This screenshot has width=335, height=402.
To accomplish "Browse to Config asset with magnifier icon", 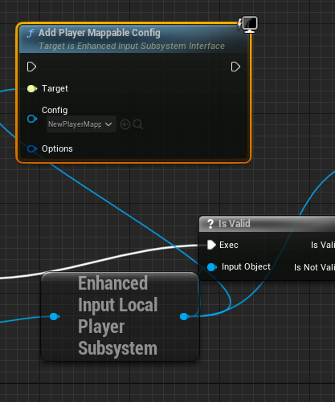I will point(138,124).
